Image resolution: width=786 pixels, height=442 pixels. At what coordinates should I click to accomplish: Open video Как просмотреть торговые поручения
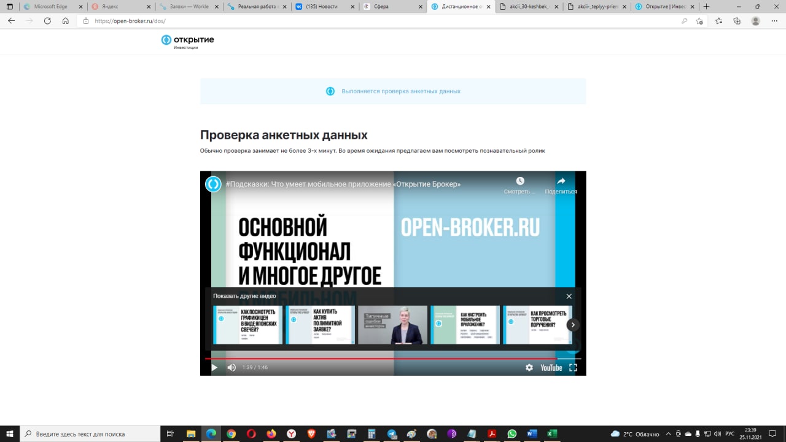[x=537, y=325]
